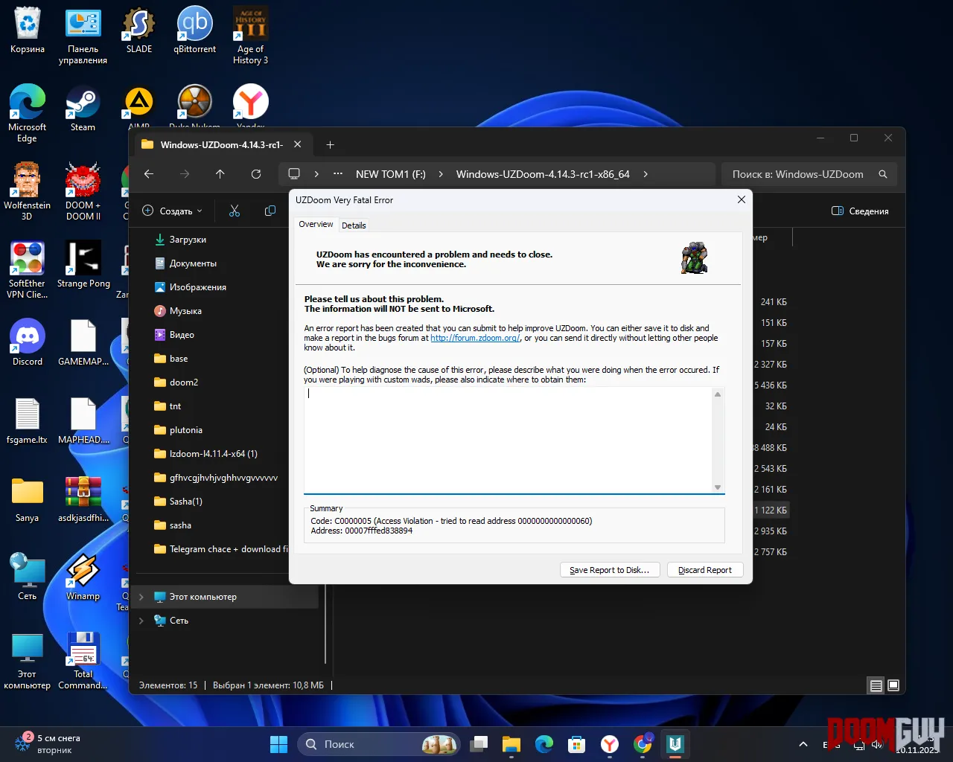
Task: Click the Cut scissors icon
Action: (x=235, y=211)
